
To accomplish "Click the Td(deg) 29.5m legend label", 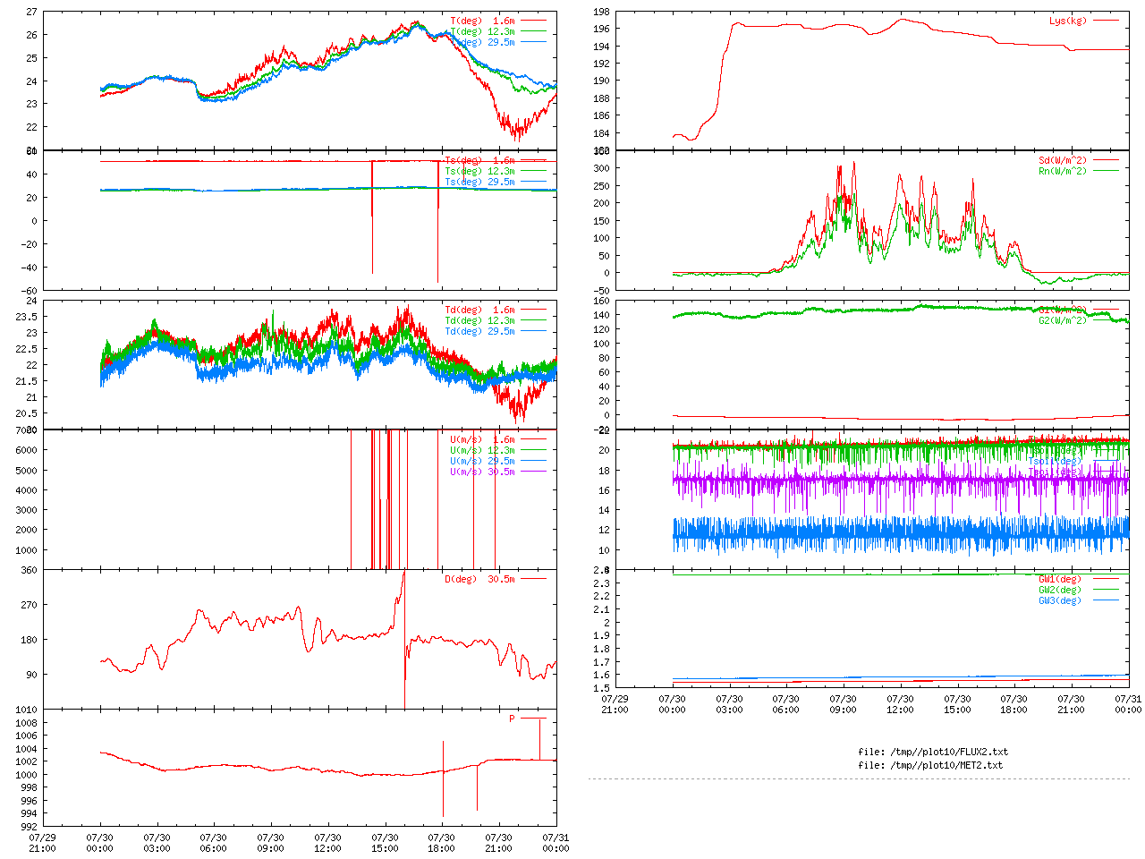I will click(x=479, y=331).
